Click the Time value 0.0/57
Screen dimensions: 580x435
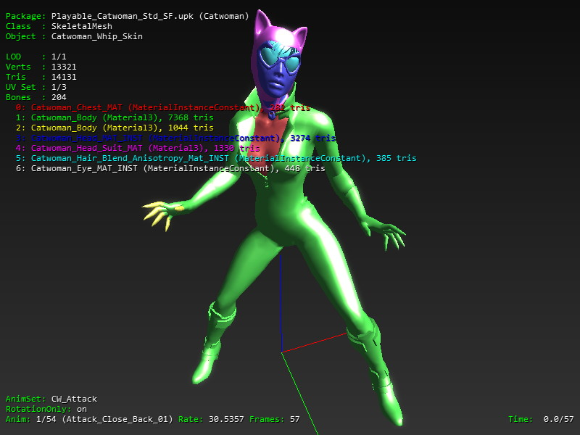(x=558, y=420)
